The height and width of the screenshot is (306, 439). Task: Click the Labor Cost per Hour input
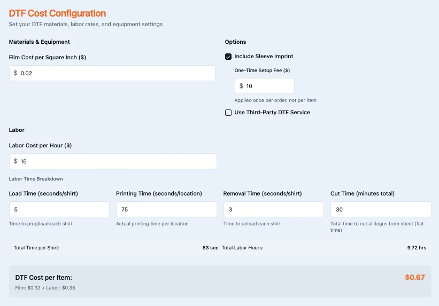point(115,161)
